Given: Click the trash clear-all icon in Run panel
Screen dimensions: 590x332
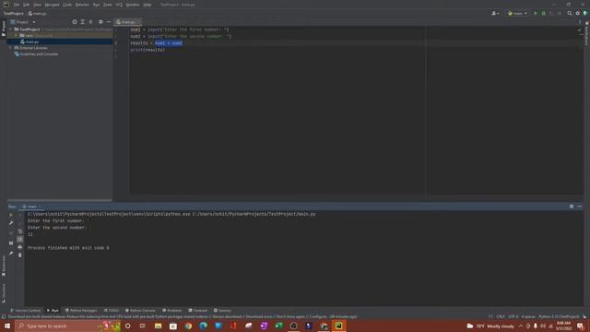Looking at the screenshot, I should (x=20, y=255).
